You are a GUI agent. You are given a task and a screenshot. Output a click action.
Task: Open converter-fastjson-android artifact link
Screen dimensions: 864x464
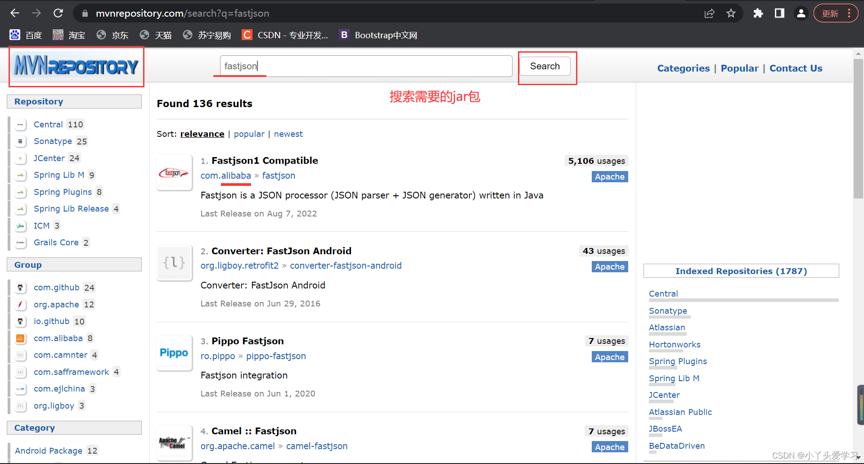point(346,266)
